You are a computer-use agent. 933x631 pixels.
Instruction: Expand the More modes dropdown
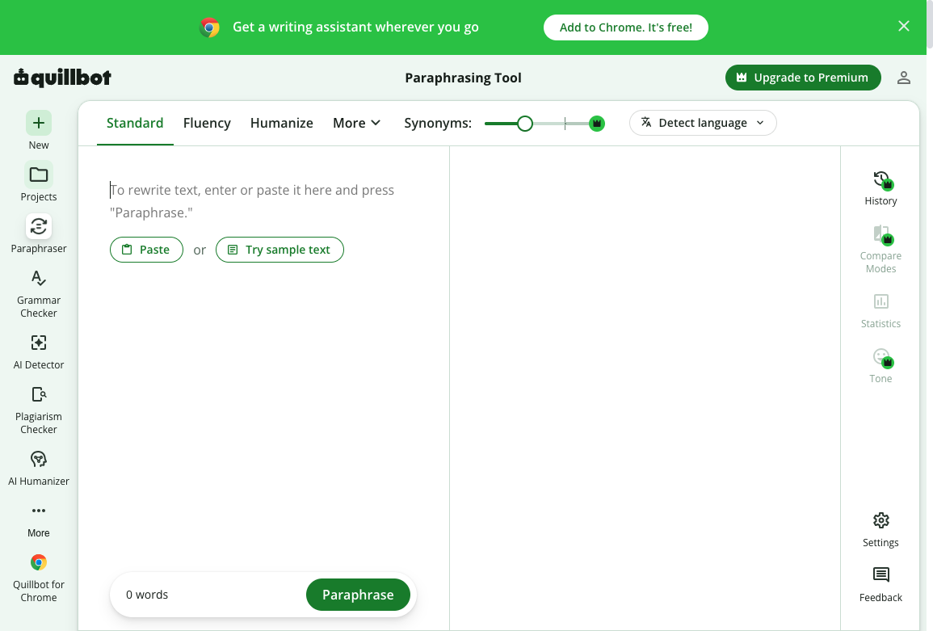(356, 124)
